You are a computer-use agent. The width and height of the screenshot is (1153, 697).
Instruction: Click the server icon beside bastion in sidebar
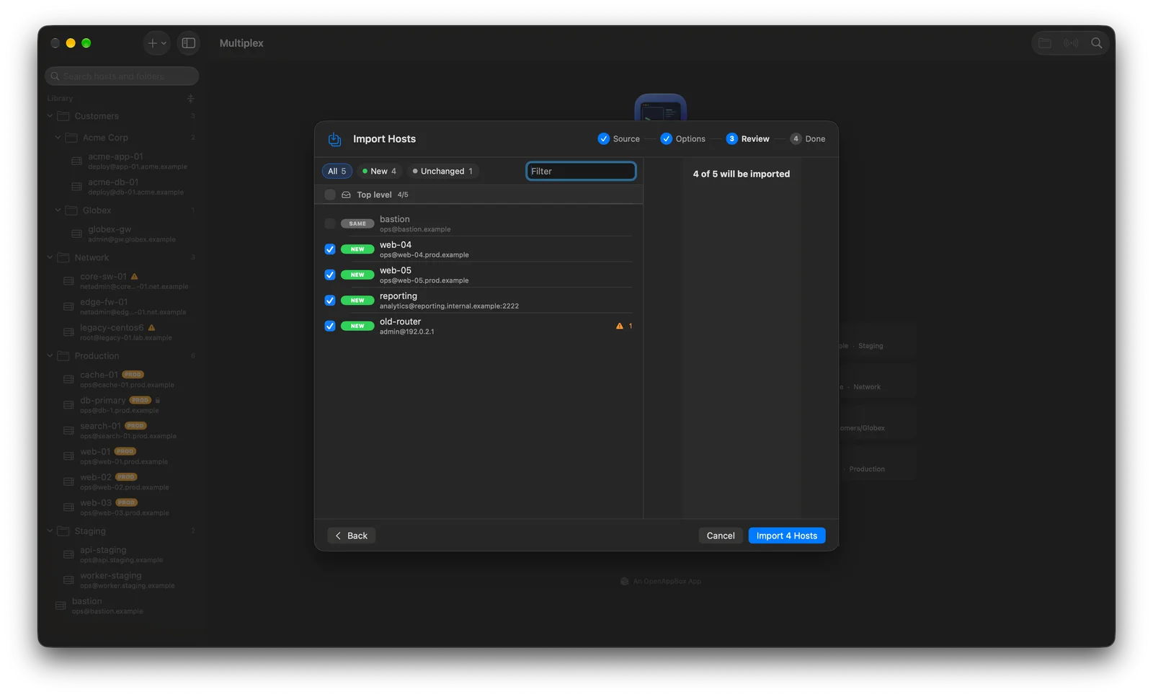click(x=61, y=606)
